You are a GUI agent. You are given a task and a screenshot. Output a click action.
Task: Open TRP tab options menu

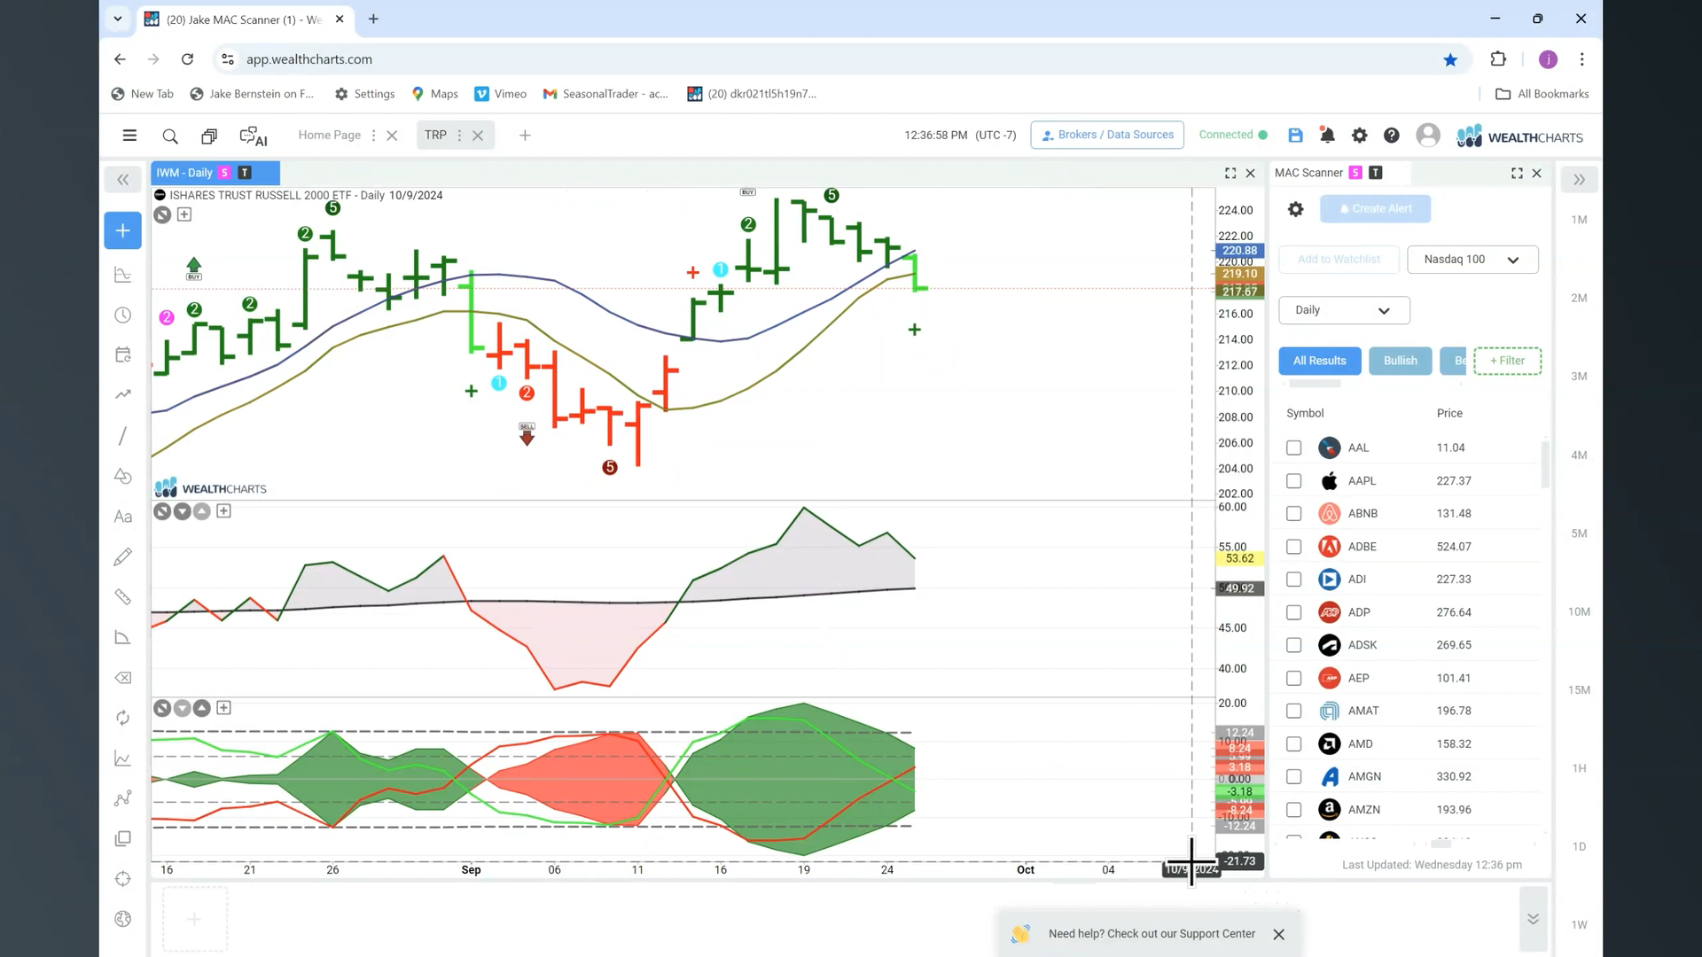point(459,136)
